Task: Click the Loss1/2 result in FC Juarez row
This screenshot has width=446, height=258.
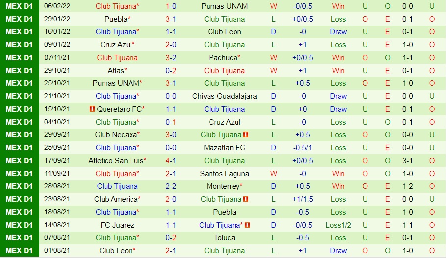Action: click(x=338, y=225)
